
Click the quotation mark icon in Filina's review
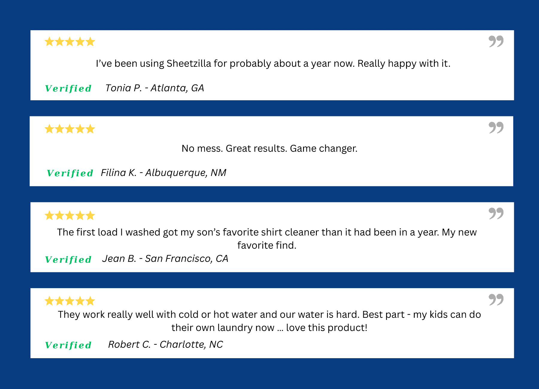[x=496, y=127]
